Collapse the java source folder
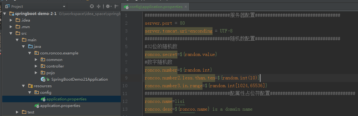 24,47
